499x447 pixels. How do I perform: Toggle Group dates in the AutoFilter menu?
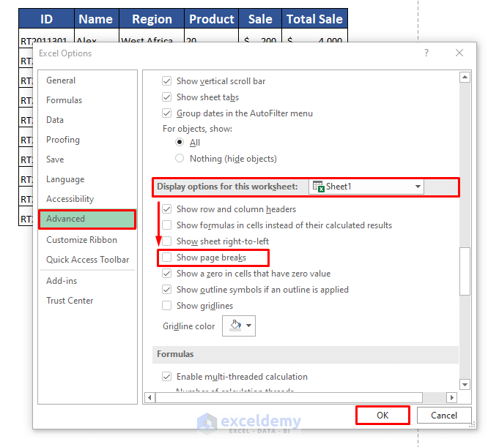[x=167, y=113]
